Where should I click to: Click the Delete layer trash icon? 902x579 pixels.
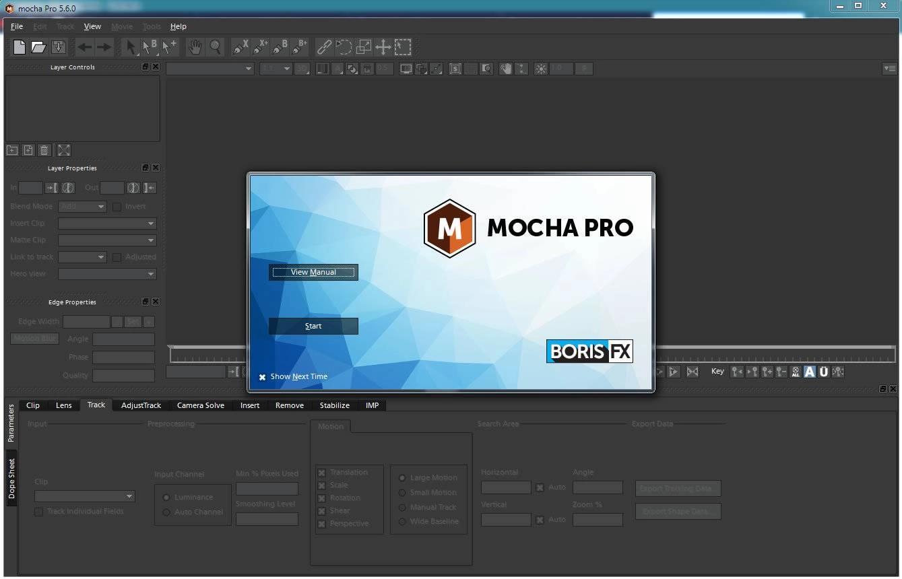(44, 150)
